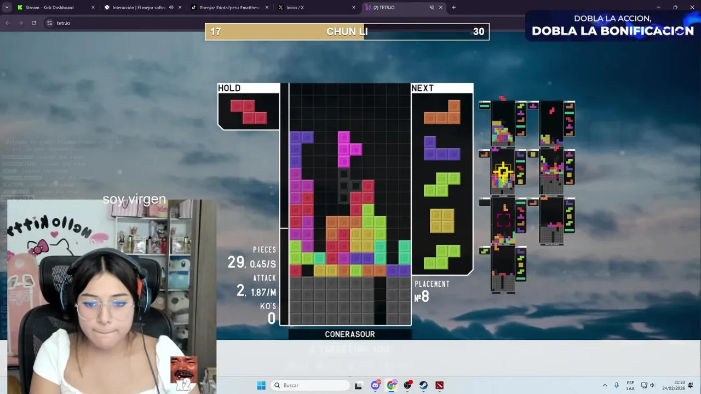Click the orange L piece in NEXT
This screenshot has width=701, height=394.
443,112
